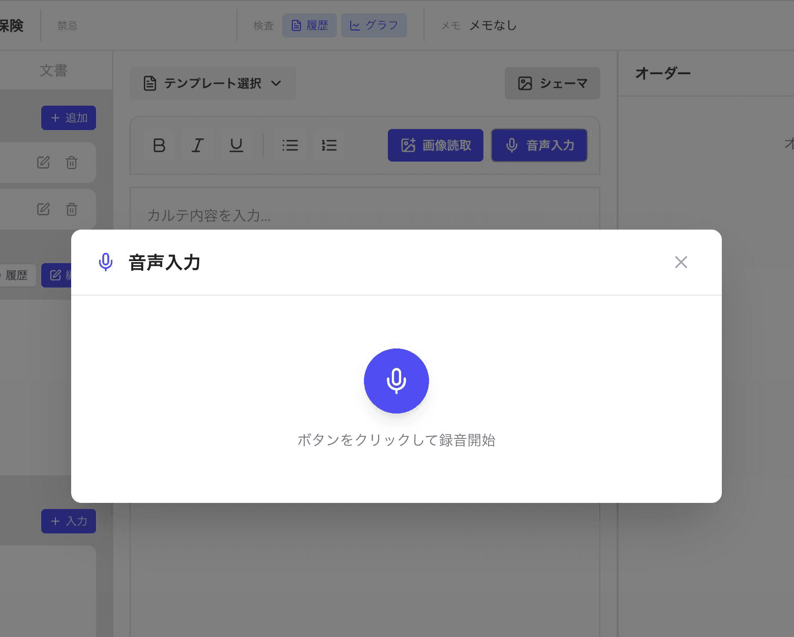Toggle underline formatting
This screenshot has width=794, height=637.
pos(236,146)
